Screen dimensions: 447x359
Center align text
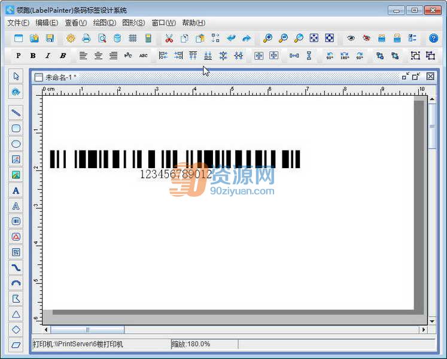(98, 56)
